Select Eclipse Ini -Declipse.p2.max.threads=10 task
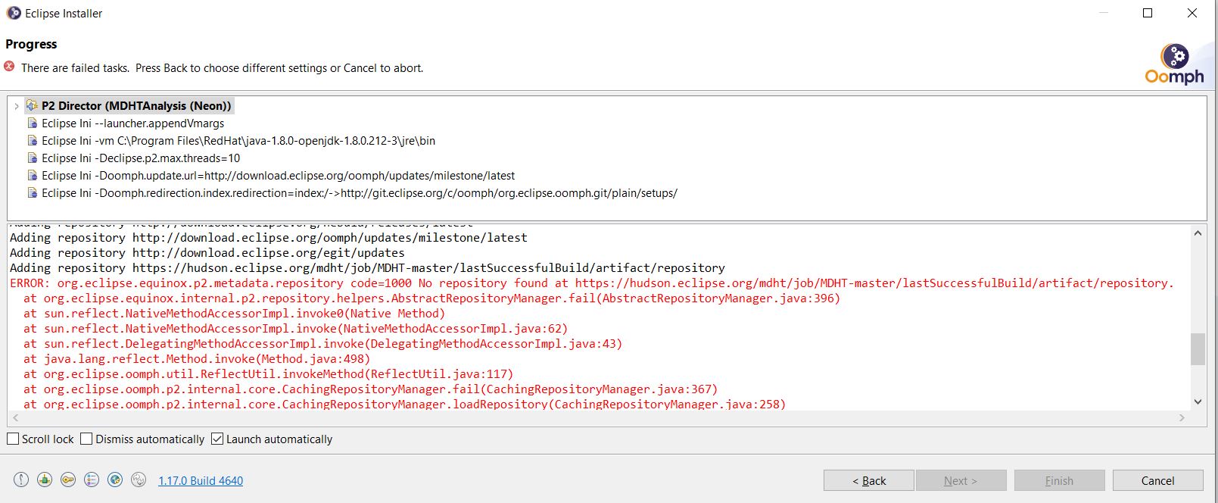The image size is (1218, 503). [x=141, y=158]
